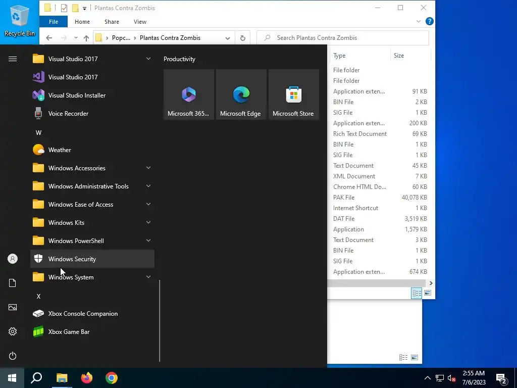Launch Xbox Console Companion
Image resolution: width=517 pixels, height=388 pixels.
click(x=92, y=313)
